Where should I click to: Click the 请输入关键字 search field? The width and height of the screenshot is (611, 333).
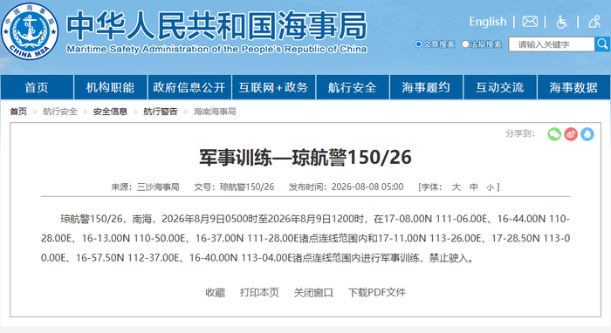point(552,44)
